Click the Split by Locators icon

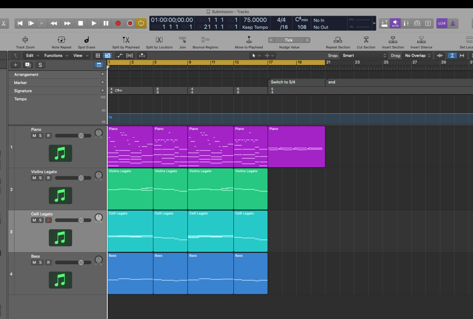[159, 40]
